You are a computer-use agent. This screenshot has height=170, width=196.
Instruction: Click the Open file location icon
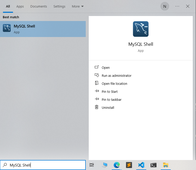[x=96, y=83]
